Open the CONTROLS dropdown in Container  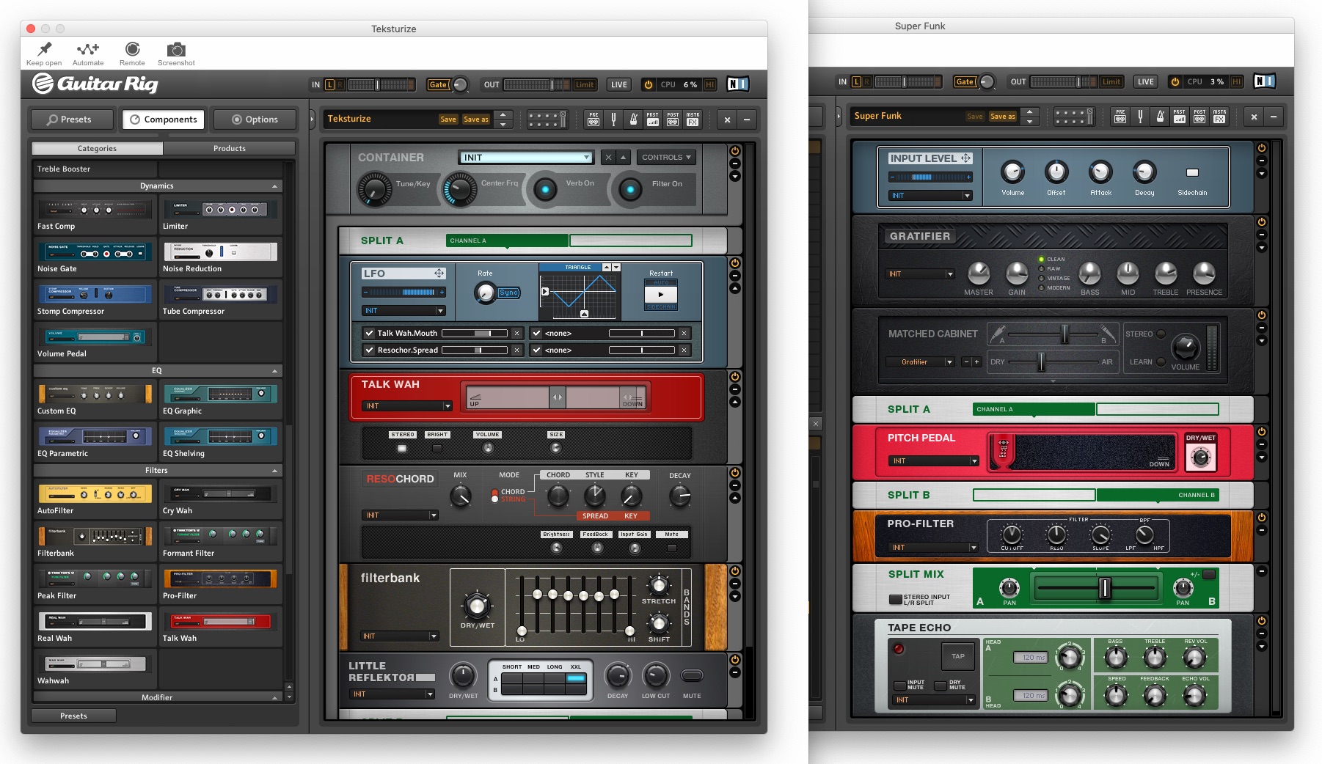[666, 157]
